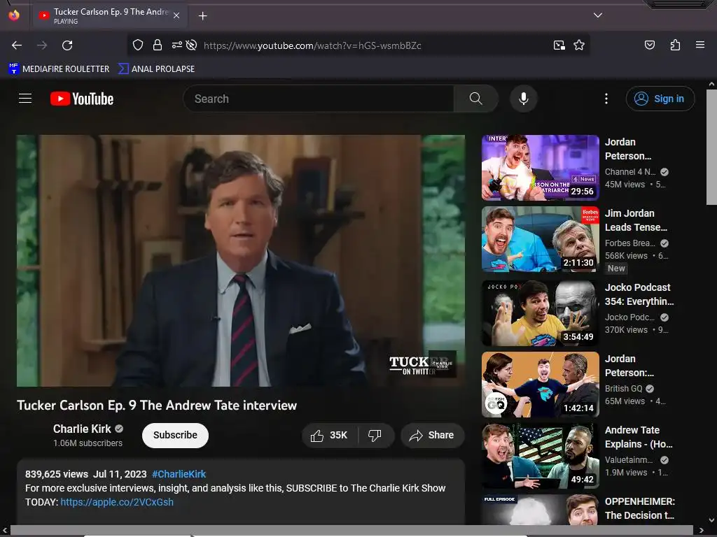717x537 pixels.
Task: Click the 'Valuetainm...' channel name
Action: [x=629, y=460]
